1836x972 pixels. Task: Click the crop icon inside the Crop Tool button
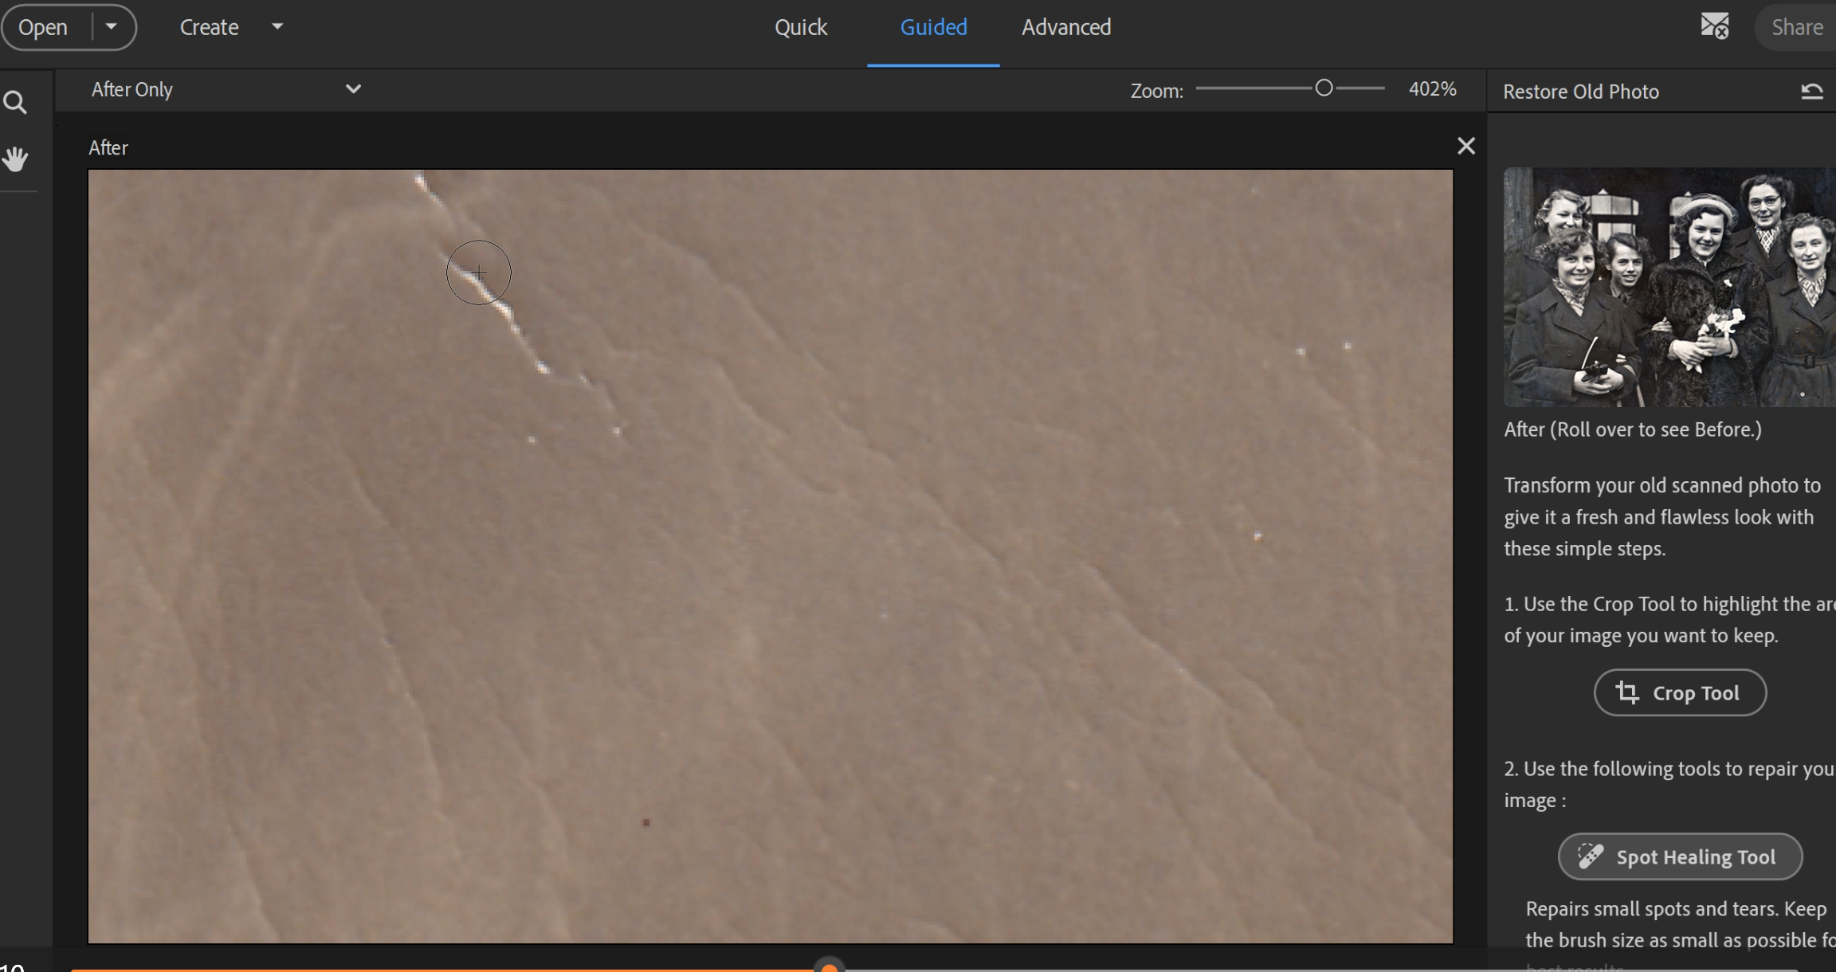tap(1628, 692)
